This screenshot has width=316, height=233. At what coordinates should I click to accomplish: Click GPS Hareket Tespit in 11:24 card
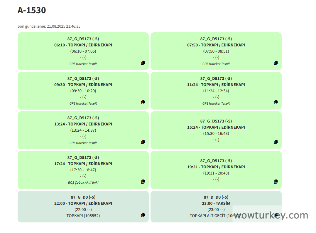click(216, 103)
